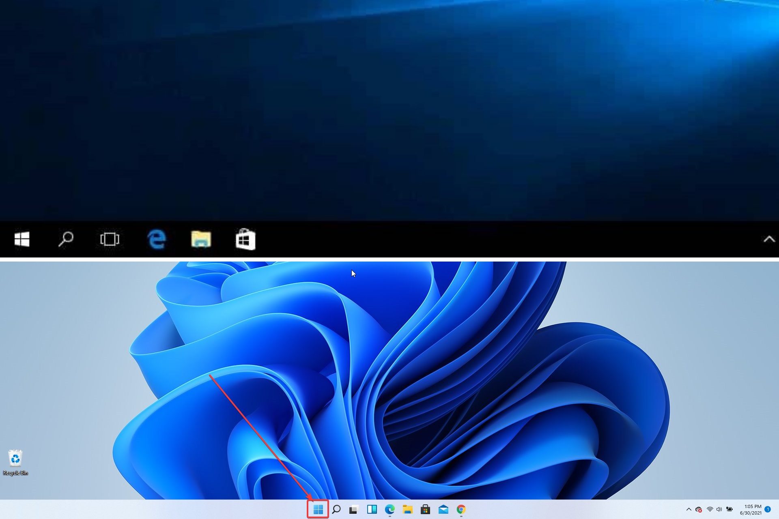The image size is (779, 519).
Task: Open File Explorer in the Windows 10 taskbar
Action: (201, 239)
